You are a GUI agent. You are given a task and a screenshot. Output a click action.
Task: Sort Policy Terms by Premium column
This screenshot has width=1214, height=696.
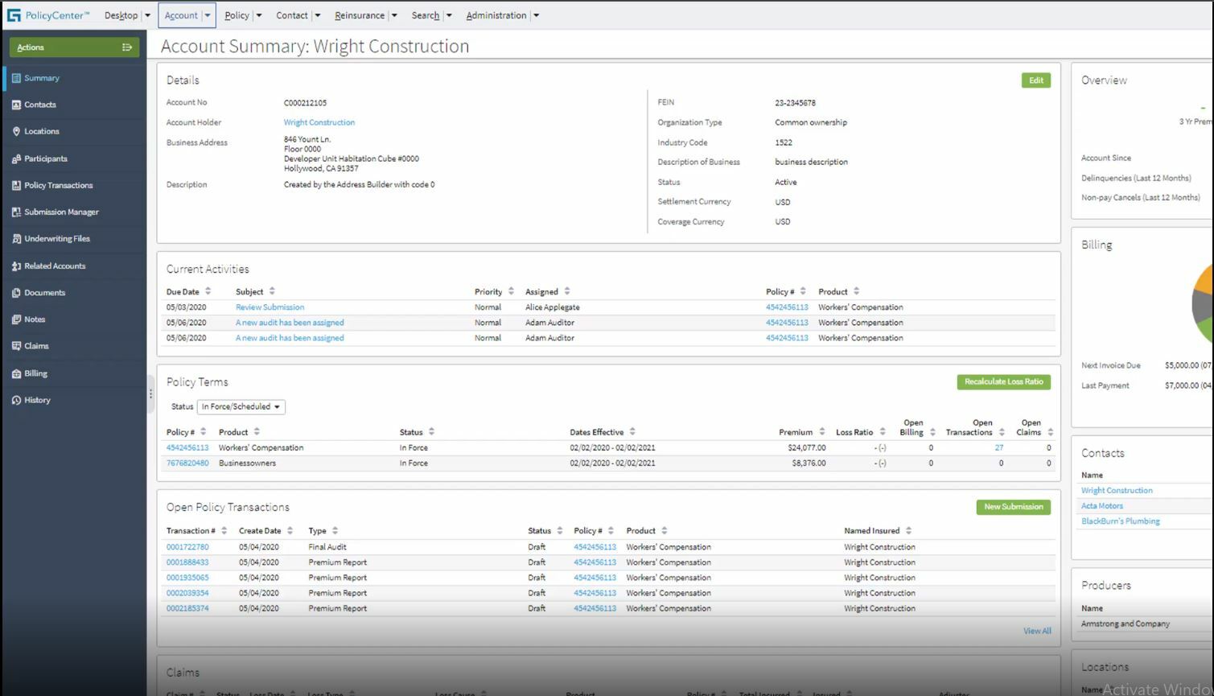pos(821,432)
